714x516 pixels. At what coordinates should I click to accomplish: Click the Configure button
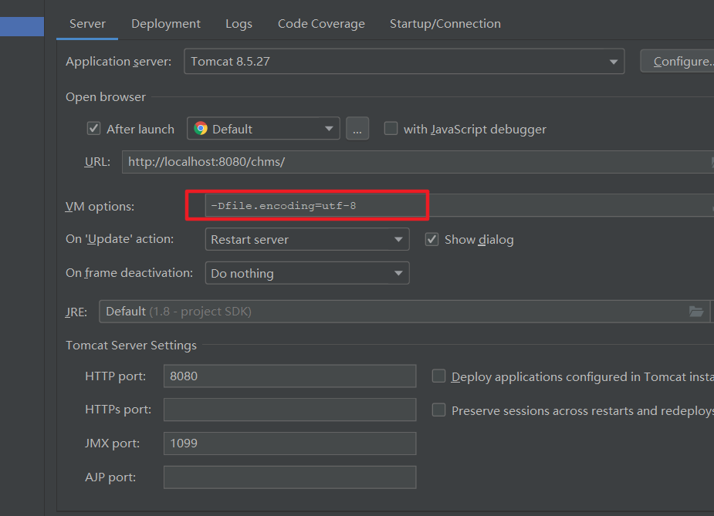pyautogui.click(x=678, y=62)
